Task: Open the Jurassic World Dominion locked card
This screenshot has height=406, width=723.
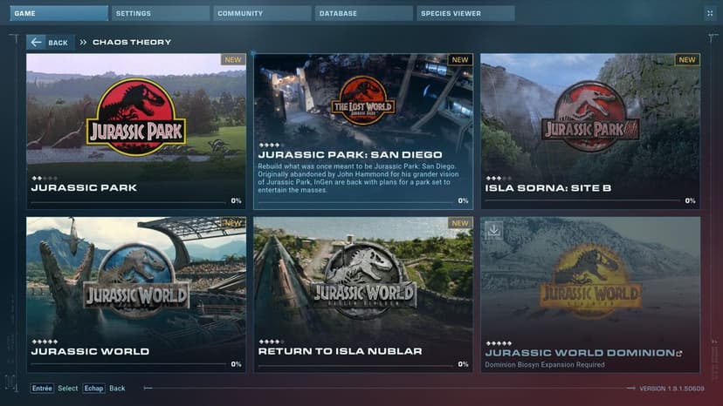Action: coord(590,294)
